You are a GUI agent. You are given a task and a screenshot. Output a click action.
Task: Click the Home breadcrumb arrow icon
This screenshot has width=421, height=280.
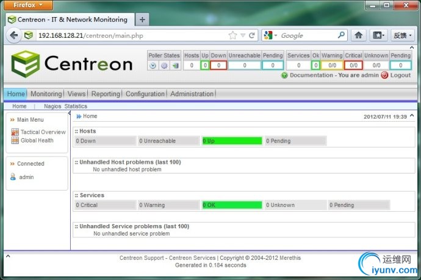pyautogui.click(x=79, y=116)
